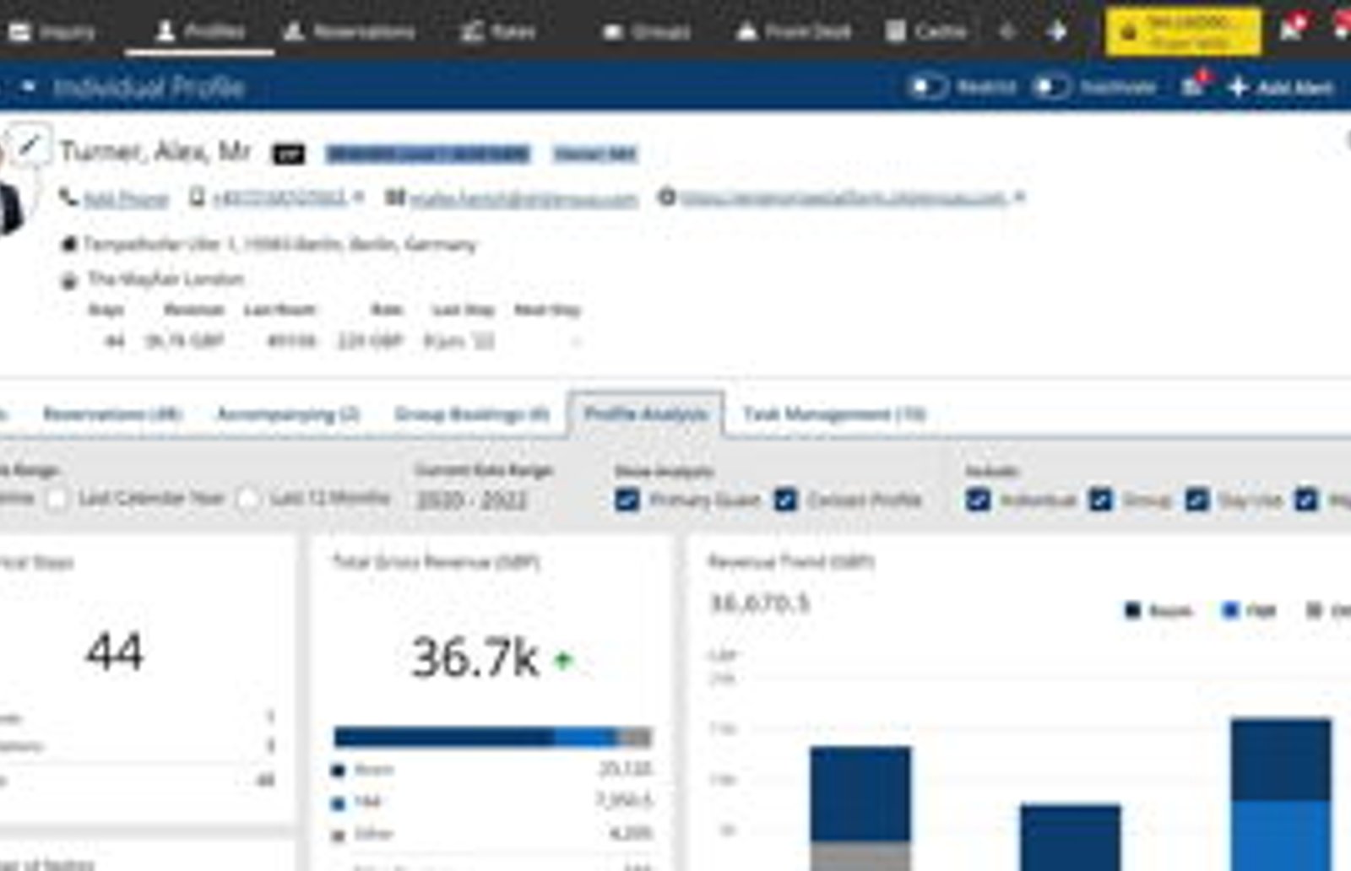Switch to the Reservations tab
This screenshot has width=1351, height=871.
[112, 414]
